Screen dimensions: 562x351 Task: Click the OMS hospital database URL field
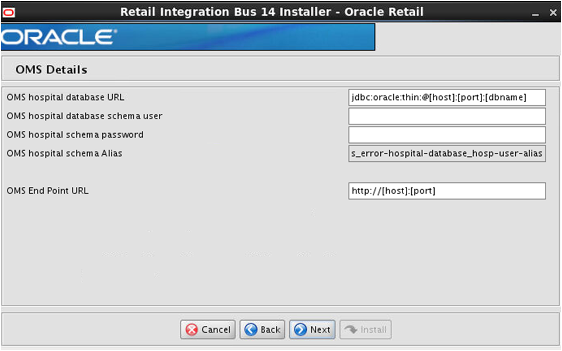point(447,98)
